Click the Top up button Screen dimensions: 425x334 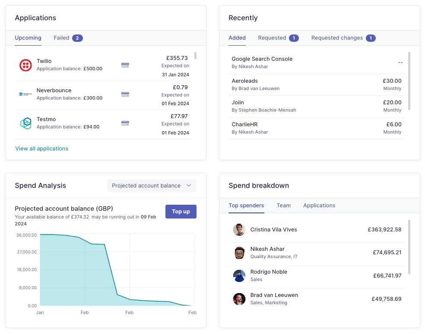[x=181, y=212]
